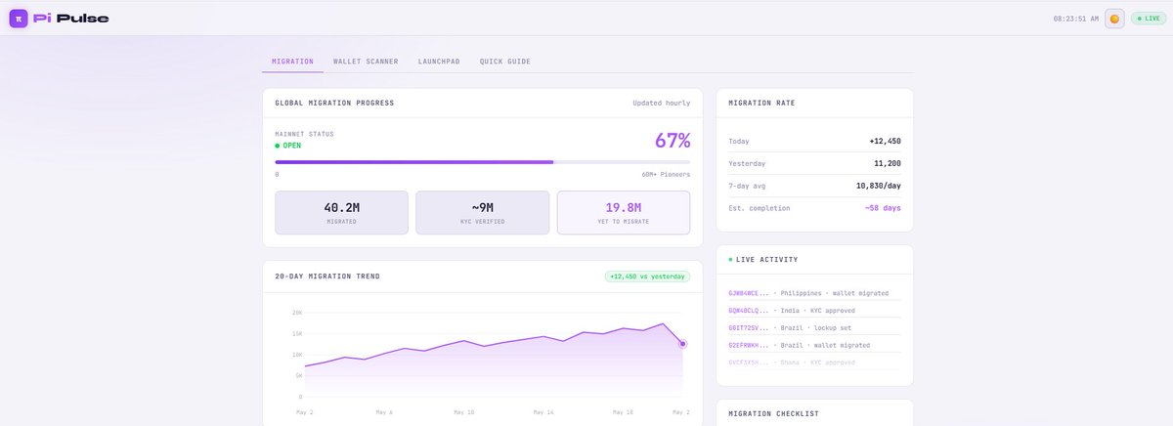Open the Launchpad tab

[x=439, y=62]
